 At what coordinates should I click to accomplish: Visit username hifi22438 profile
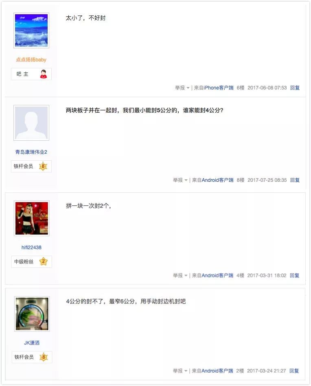pos(31,247)
